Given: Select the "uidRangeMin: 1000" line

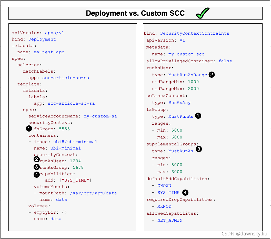Looking at the screenshot, I should coord(175,82).
